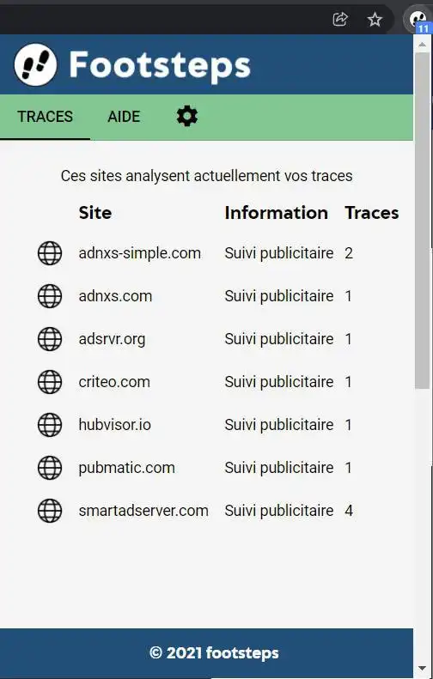The image size is (433, 679).
Task: Click the traces count 4 for smartadserver.com
Action: [349, 511]
